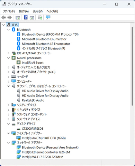Collapse the Neural processors category

point(9,58)
